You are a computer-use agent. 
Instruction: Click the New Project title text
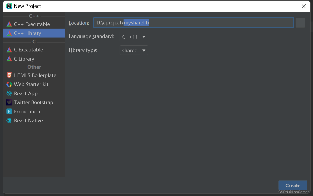[27, 6]
